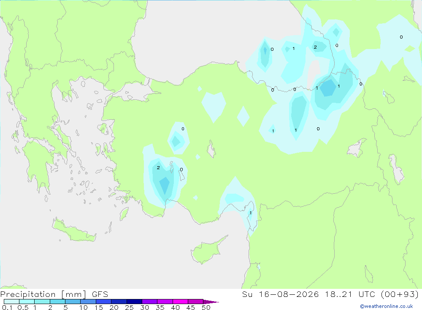Click the '10' legend scale label
The height and width of the screenshot is (310, 422).
click(x=84, y=307)
